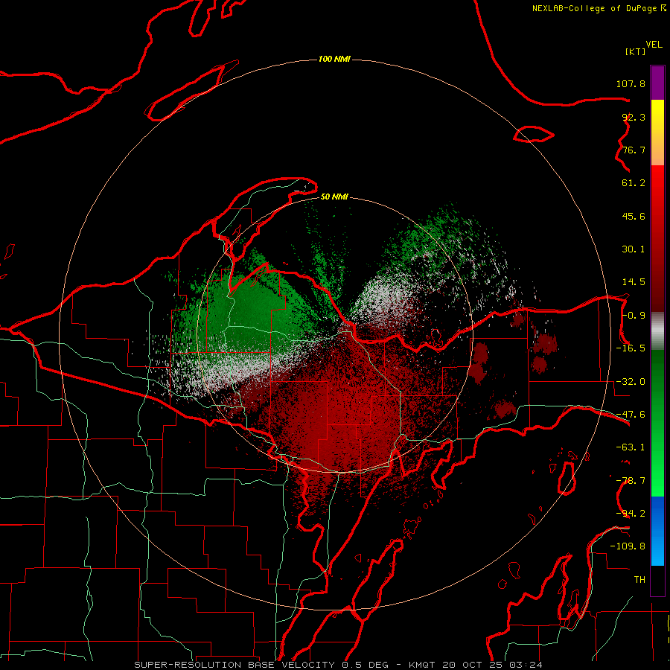Image resolution: width=670 pixels, height=670 pixels.
Task: Click the NEXLAB-College of DuPage watermark text
Action: 599,8
